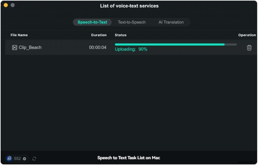Switch to the Text-to-Speech tab
This screenshot has width=259, height=165.
(131, 22)
